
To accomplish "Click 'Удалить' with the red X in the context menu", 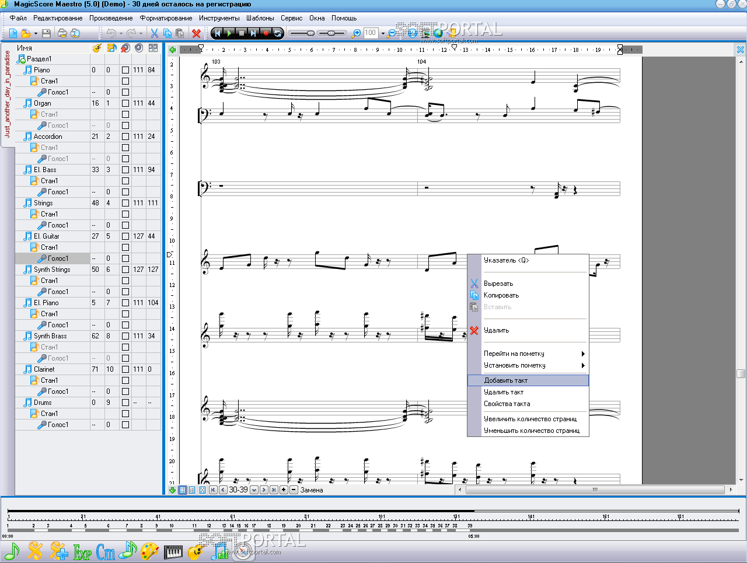I will pos(528,330).
